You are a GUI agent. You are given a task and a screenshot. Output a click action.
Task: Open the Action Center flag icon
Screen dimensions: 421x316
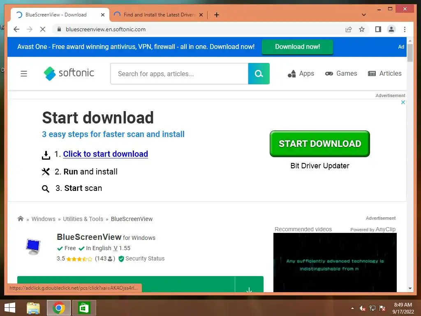[x=382, y=308]
